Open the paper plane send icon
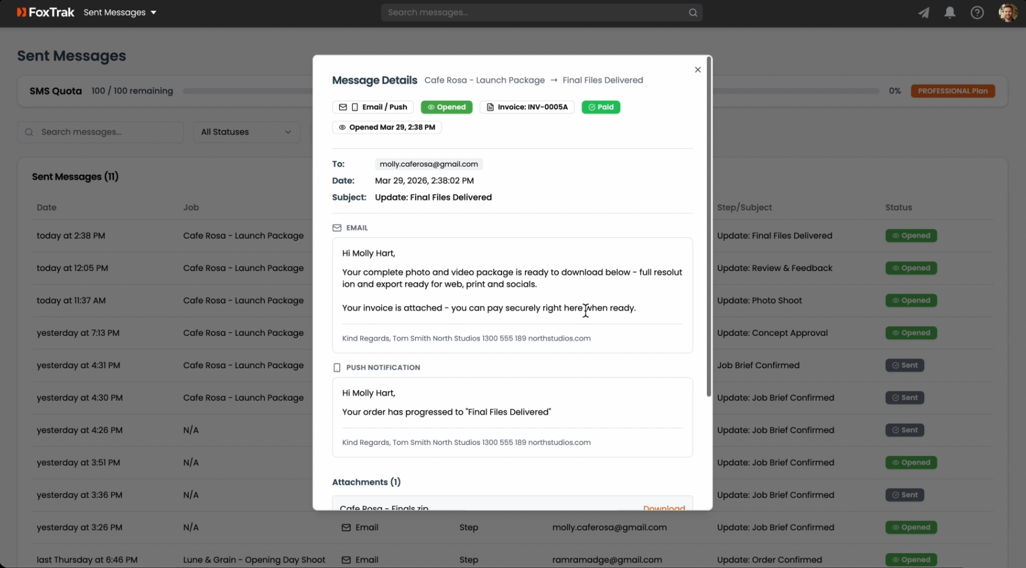 pyautogui.click(x=923, y=13)
